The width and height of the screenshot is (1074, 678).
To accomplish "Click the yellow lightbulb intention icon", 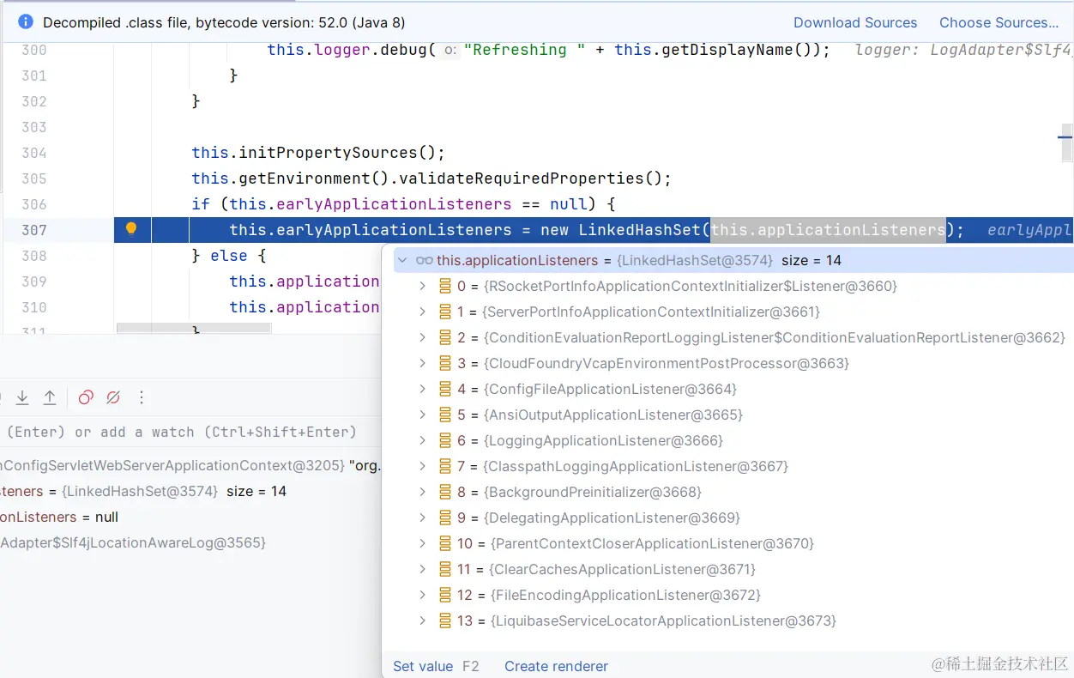I will pos(131,228).
